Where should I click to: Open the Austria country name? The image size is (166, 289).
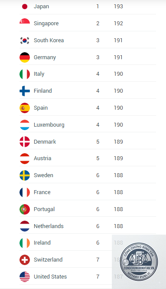tap(42, 158)
